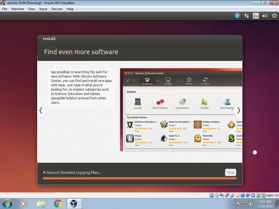The width and height of the screenshot is (279, 209).
Task: Open the Ubuntu system gear menu
Action: pos(274,16)
